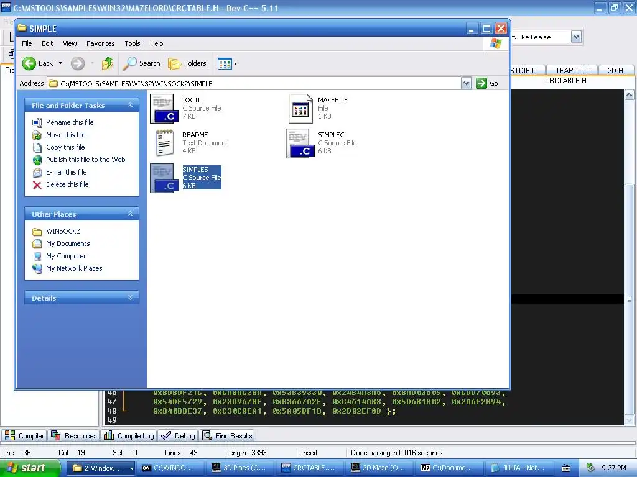The height and width of the screenshot is (477, 637).
Task: Click SIMPLE window title folder icon
Action: point(22,29)
